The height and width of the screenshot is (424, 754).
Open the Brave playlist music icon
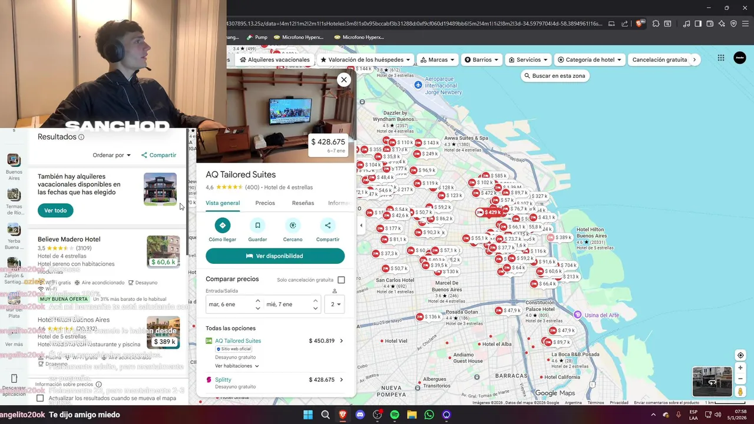[x=686, y=24]
